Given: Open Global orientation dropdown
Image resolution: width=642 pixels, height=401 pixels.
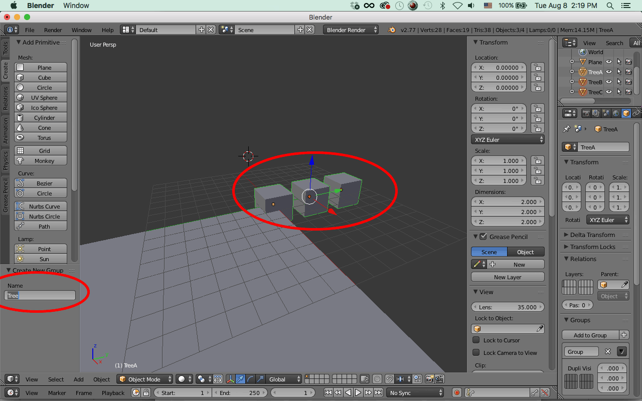Looking at the screenshot, I should pyautogui.click(x=284, y=379).
